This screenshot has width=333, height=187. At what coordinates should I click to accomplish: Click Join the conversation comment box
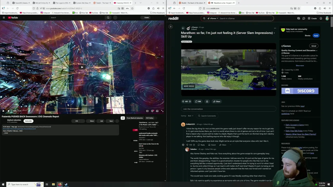[x=228, y=109]
